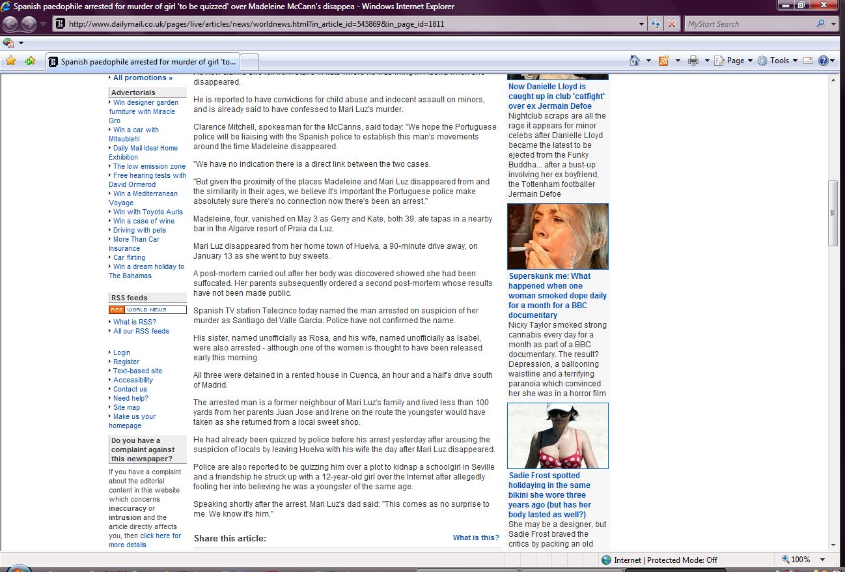
Task: Open the Favorites Center star icon
Action: [x=10, y=61]
